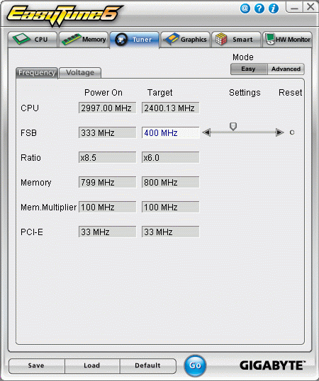Click the blue Go button
The image size is (319, 381).
[x=195, y=365]
